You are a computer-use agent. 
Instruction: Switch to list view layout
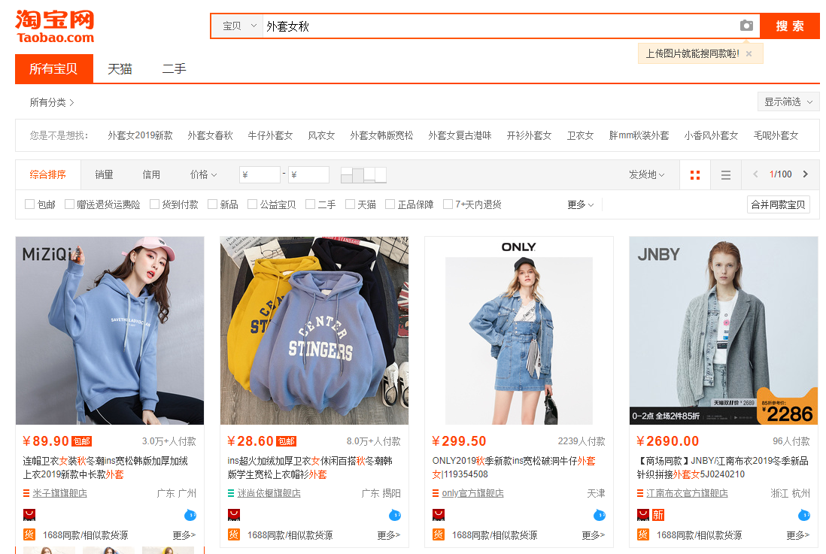pyautogui.click(x=725, y=174)
